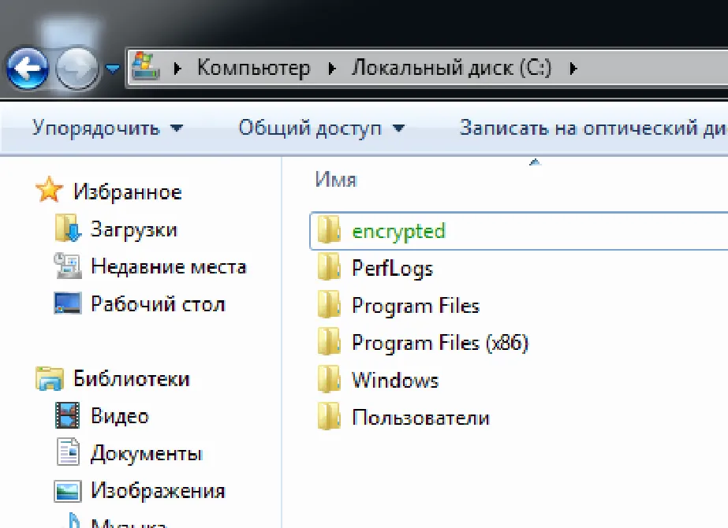Click the encrypted folder icon
This screenshot has height=528, width=728.
[329, 229]
